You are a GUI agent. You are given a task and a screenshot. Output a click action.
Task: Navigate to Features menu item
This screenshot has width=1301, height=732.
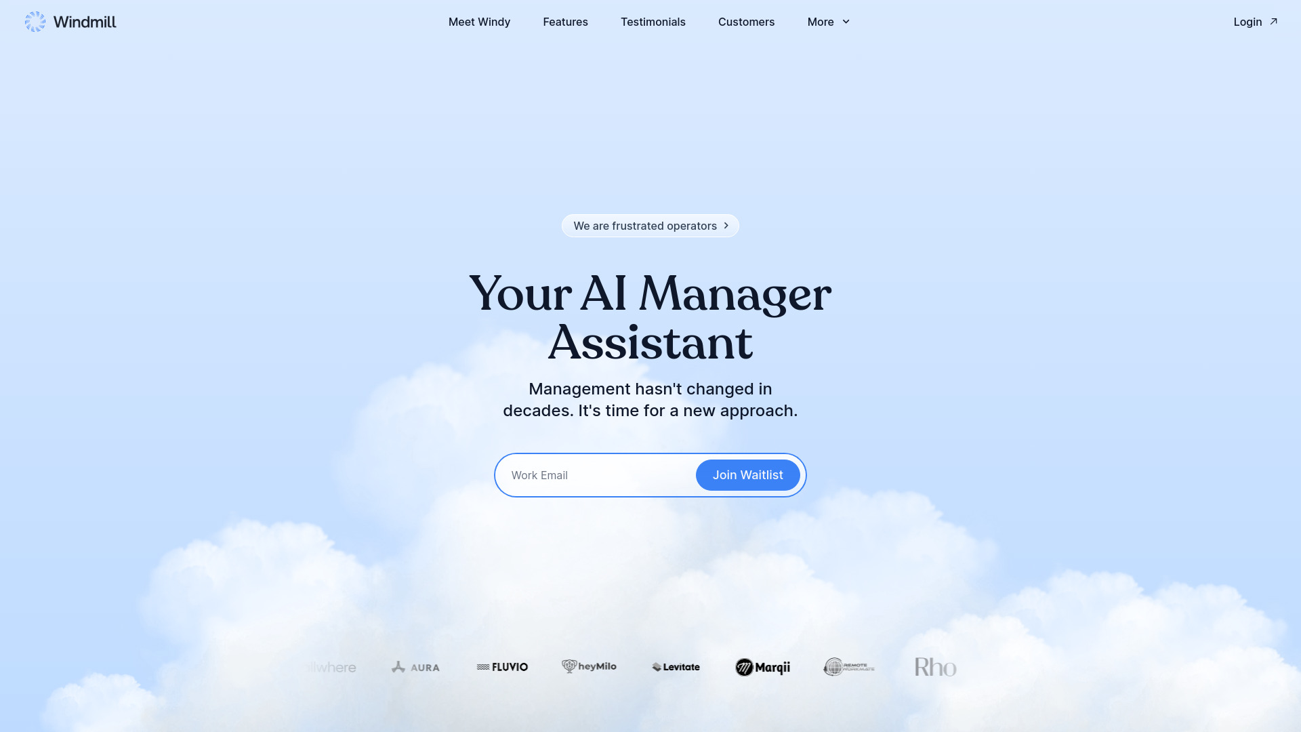(x=566, y=22)
